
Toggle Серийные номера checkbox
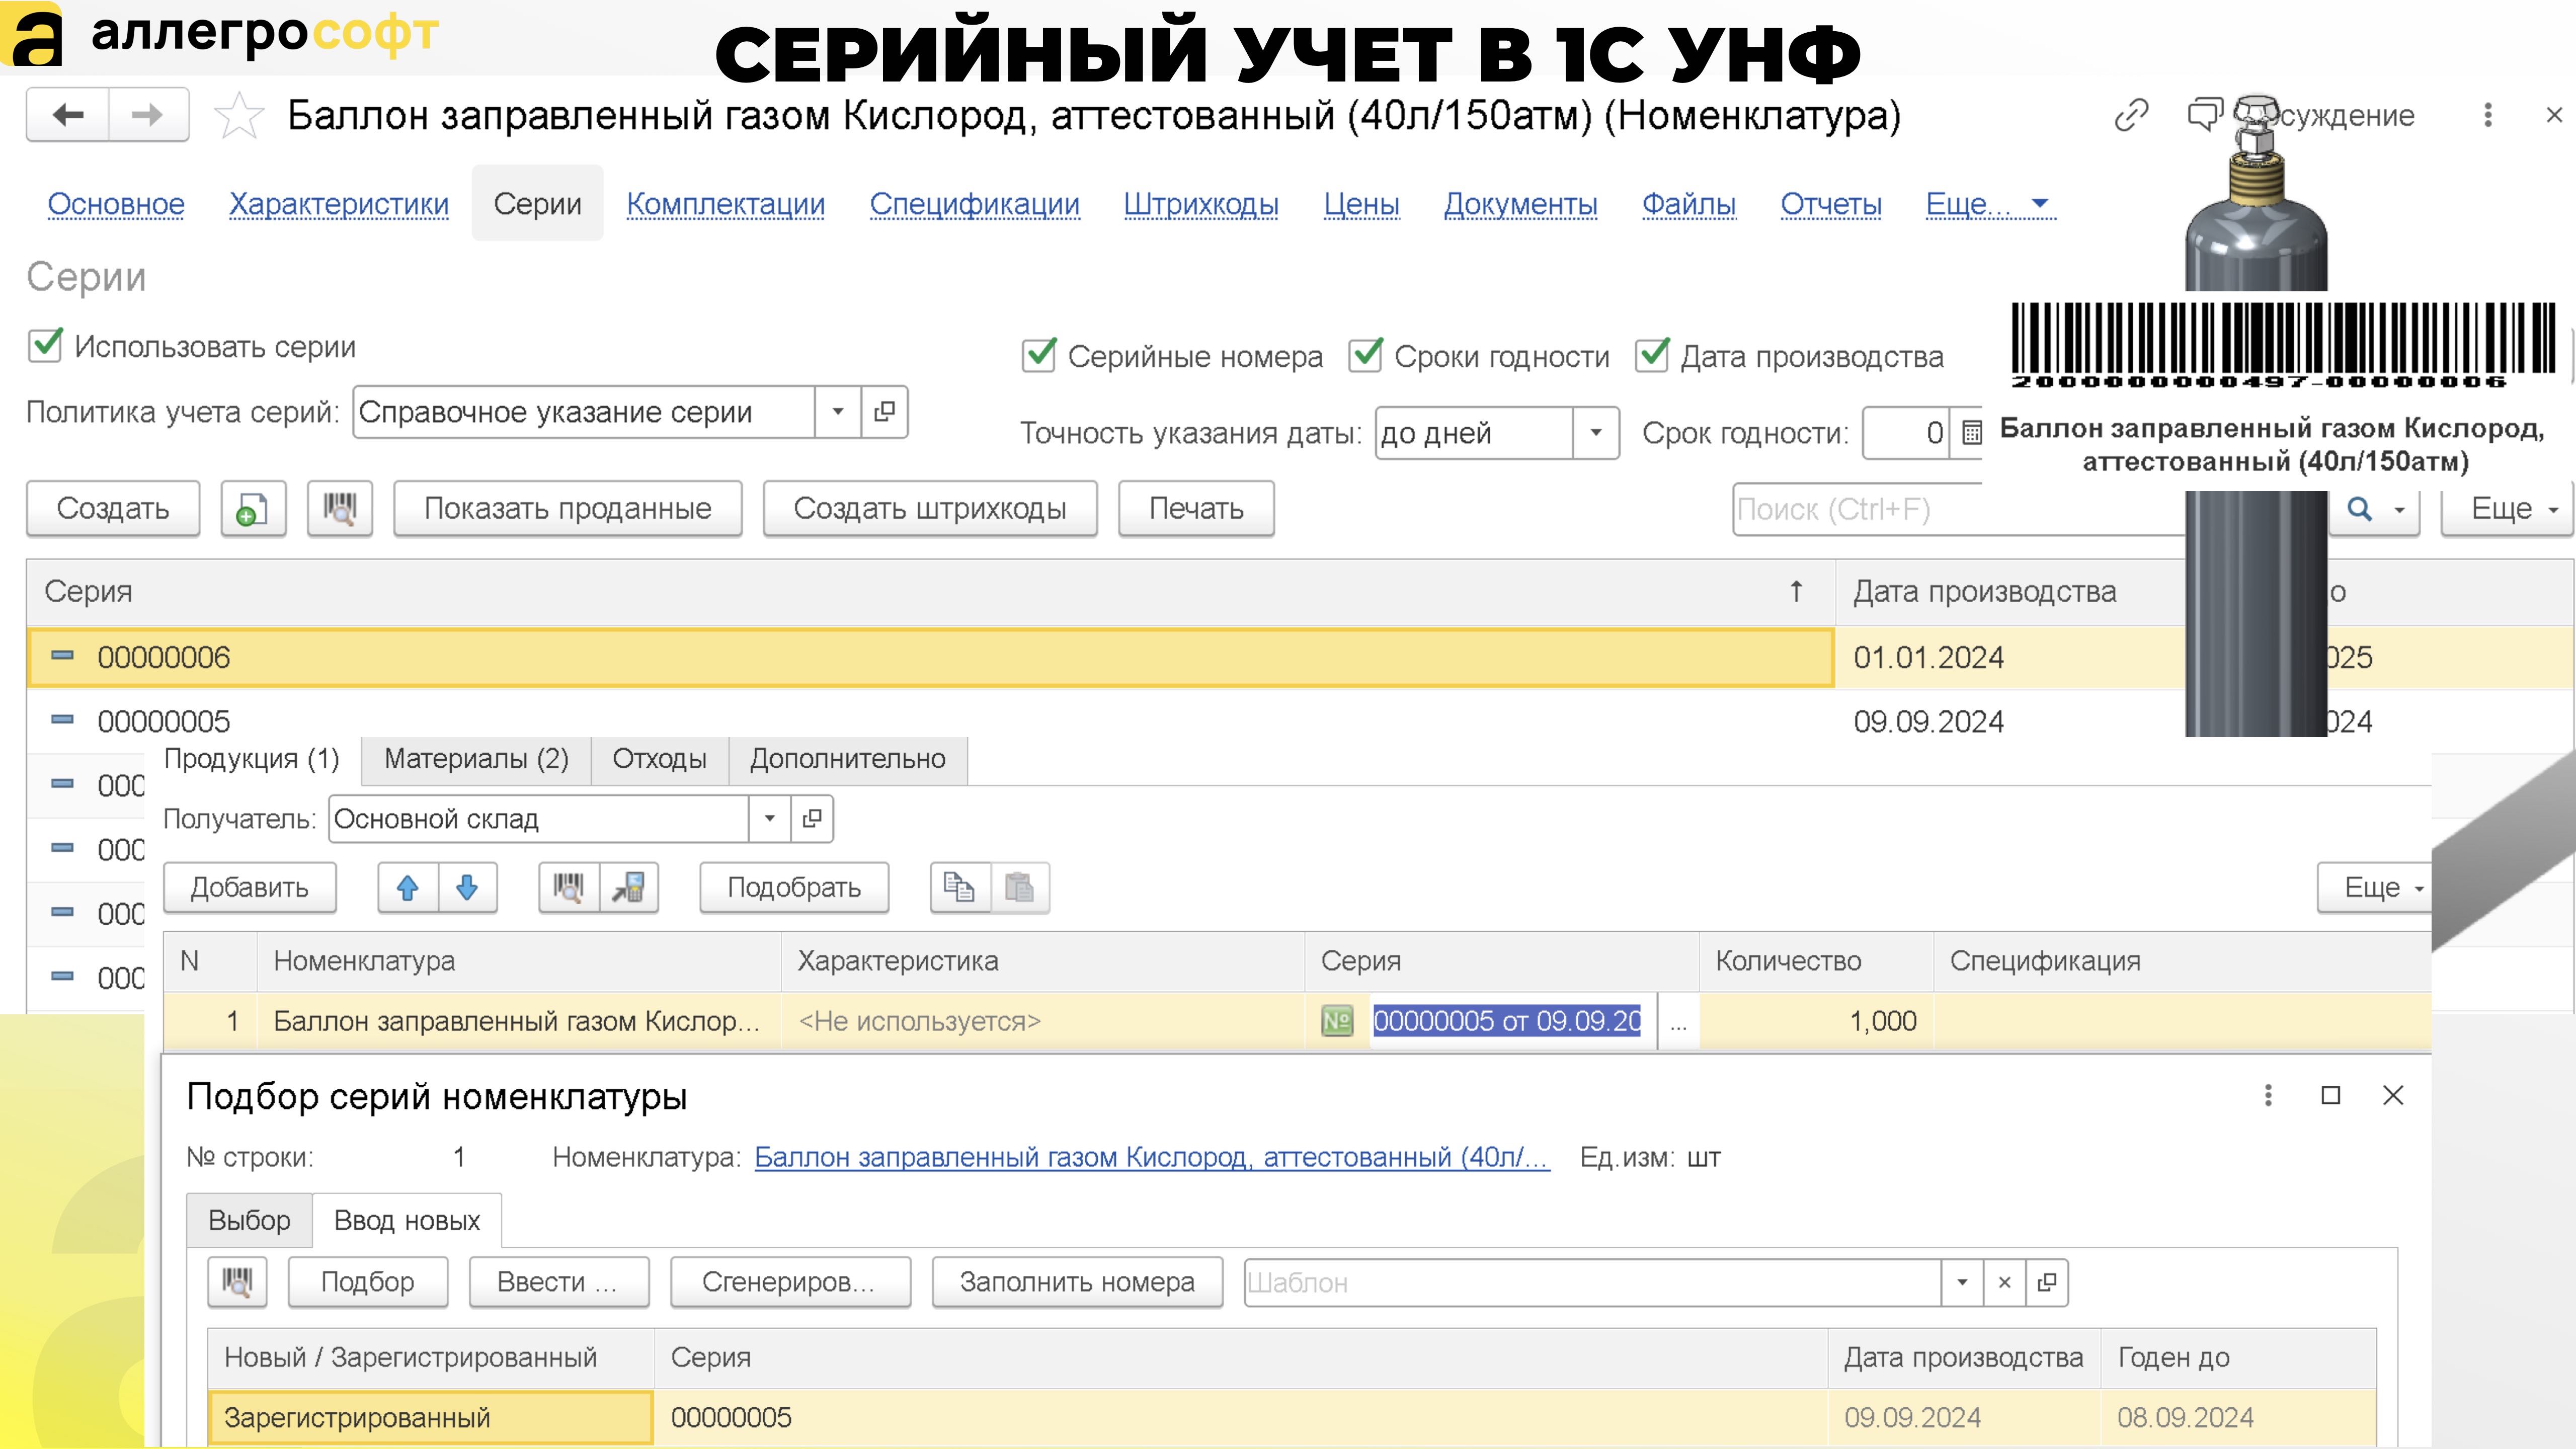point(1039,355)
